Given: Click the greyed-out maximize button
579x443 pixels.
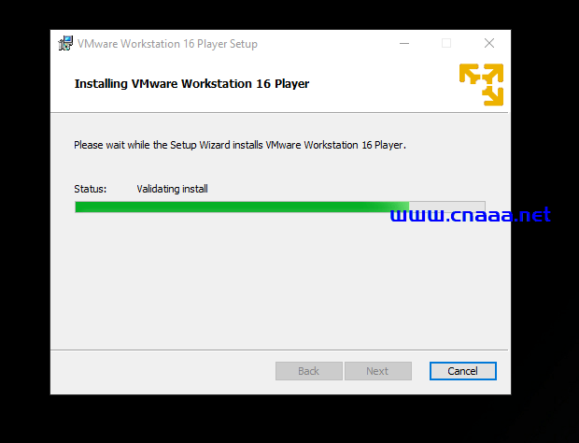Looking at the screenshot, I should click(x=446, y=43).
